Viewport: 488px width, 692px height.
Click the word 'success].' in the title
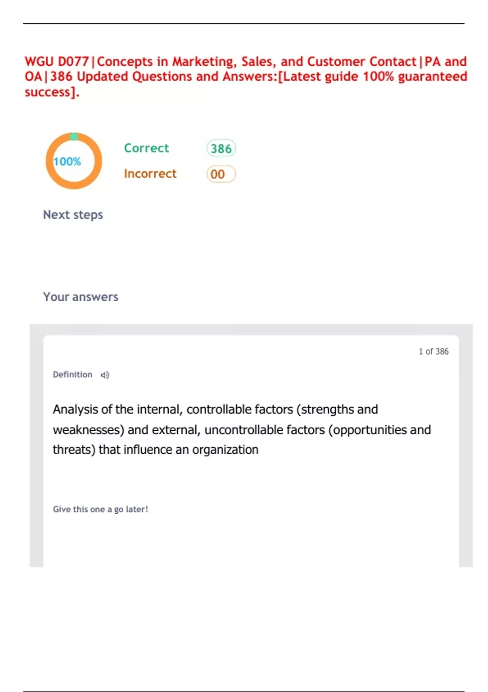point(52,92)
